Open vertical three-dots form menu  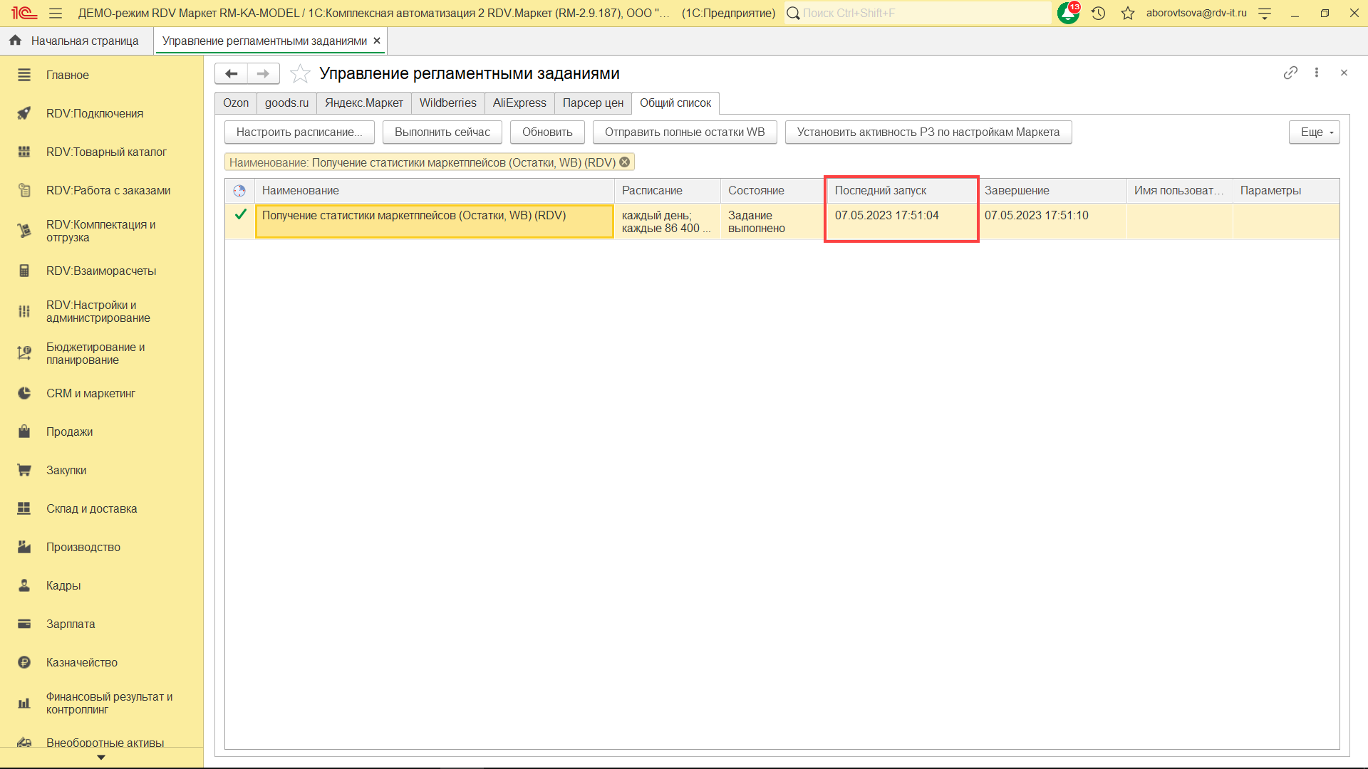pyautogui.click(x=1317, y=73)
